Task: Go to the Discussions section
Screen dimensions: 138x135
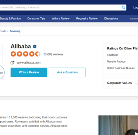Action: coord(111,18)
